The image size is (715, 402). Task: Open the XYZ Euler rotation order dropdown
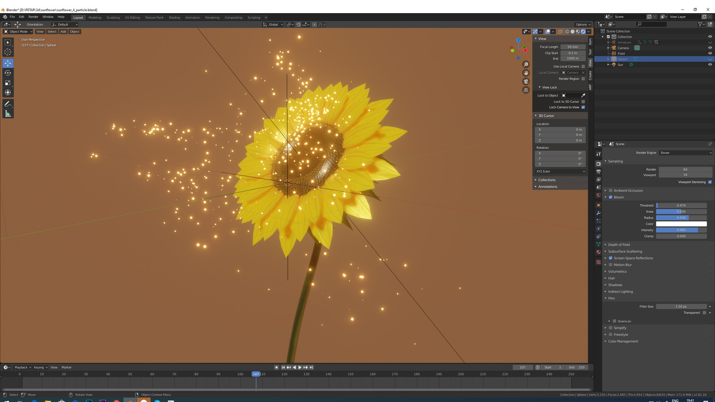click(559, 171)
